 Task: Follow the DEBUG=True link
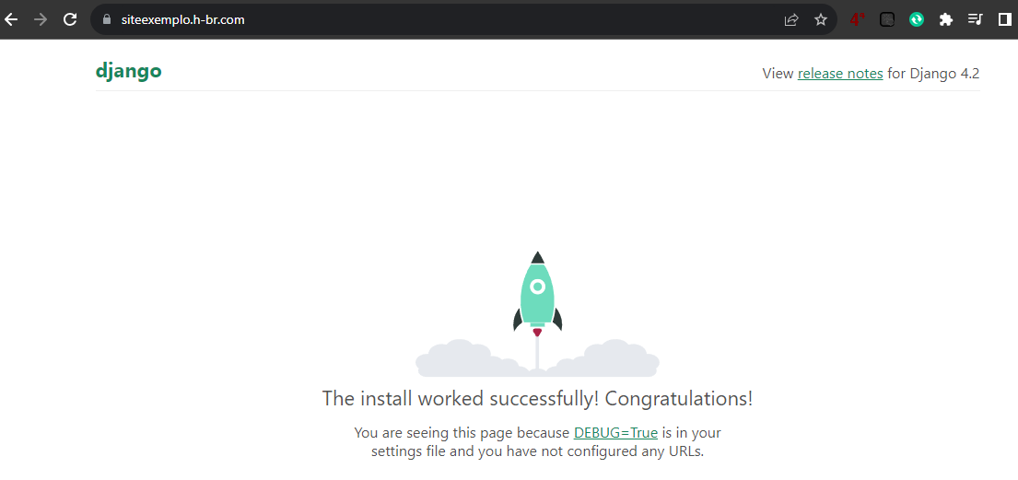(615, 433)
